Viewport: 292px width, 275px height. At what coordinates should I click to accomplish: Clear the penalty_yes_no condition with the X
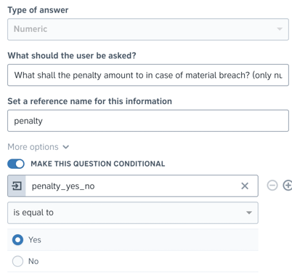click(245, 186)
